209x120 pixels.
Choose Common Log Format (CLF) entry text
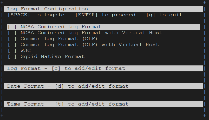coord(59,39)
